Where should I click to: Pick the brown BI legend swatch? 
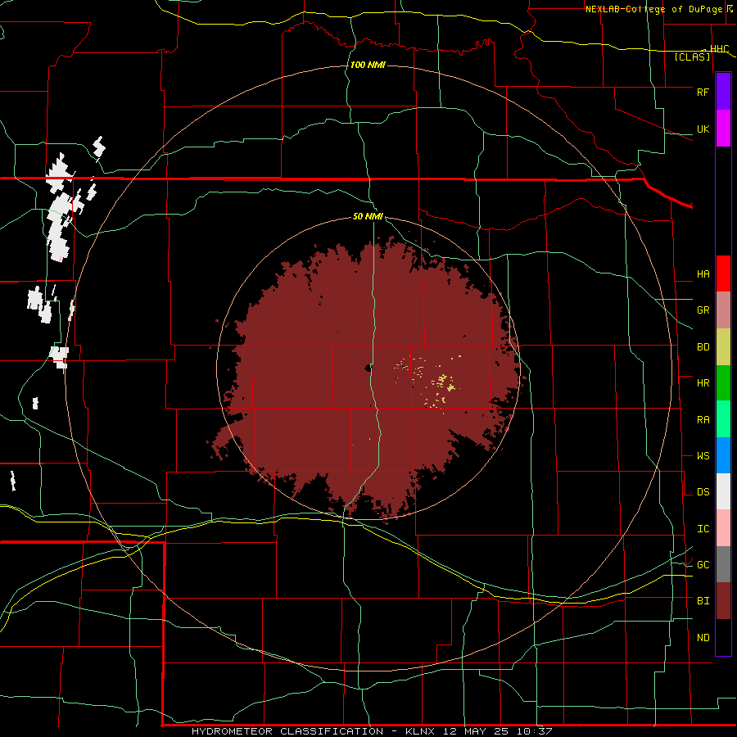coord(723,601)
